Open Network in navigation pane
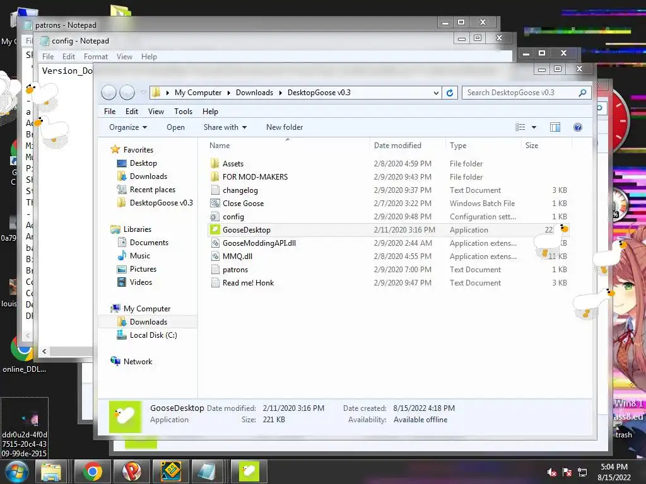The width and height of the screenshot is (646, 484). click(138, 362)
